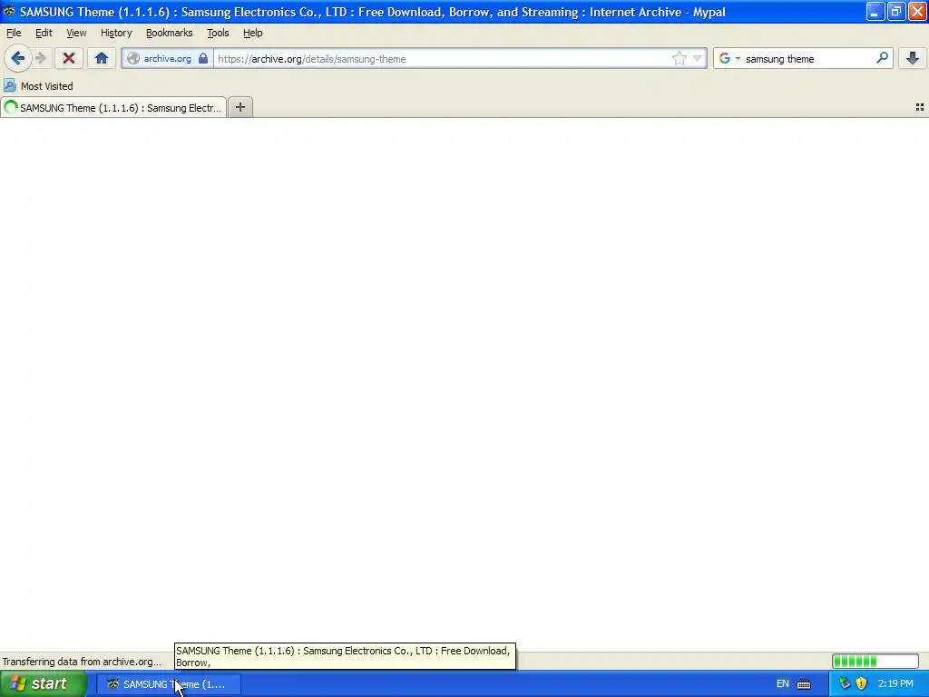This screenshot has width=929, height=697.
Task: Click the EN language indicator
Action: click(x=783, y=684)
